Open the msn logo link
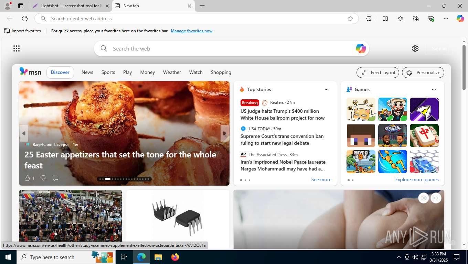 (30, 72)
